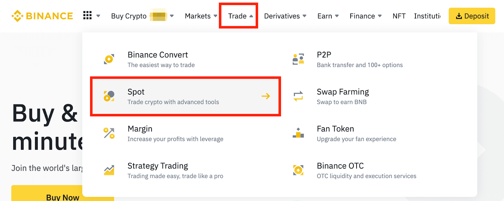Expand the Markets dropdown arrow

(x=215, y=16)
